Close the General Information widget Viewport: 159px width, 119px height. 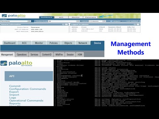tap(66, 24)
